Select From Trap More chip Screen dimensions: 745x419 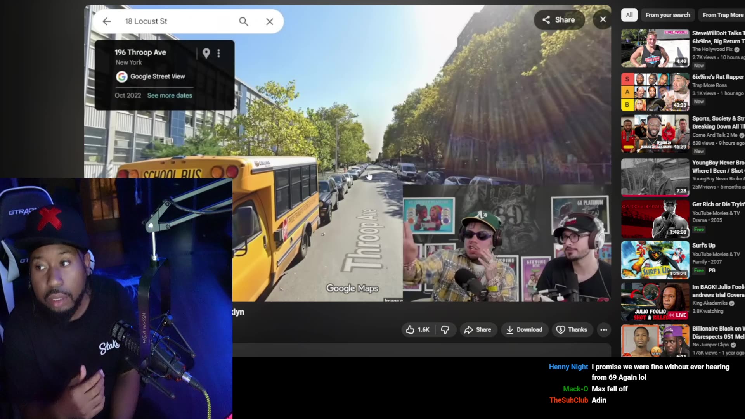pyautogui.click(x=722, y=15)
